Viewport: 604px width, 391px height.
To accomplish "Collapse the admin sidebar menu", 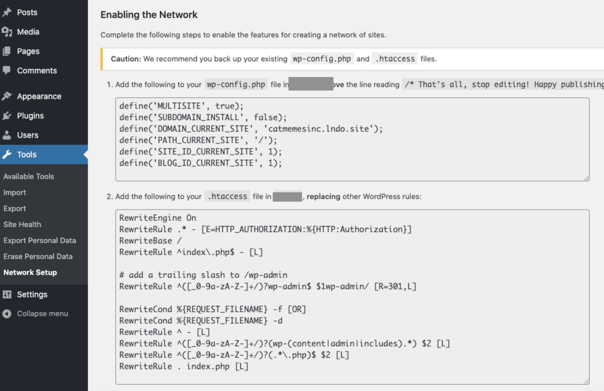I will tap(42, 313).
